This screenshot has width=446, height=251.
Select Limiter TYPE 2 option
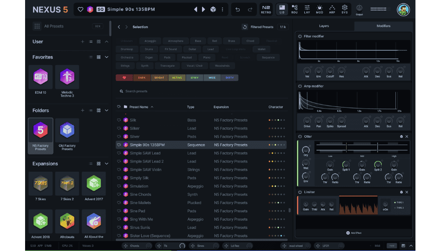[399, 208]
